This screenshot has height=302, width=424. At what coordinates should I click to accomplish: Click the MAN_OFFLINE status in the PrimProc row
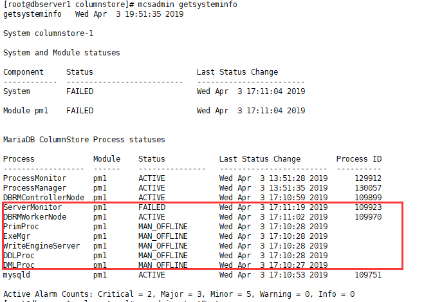pos(163,227)
